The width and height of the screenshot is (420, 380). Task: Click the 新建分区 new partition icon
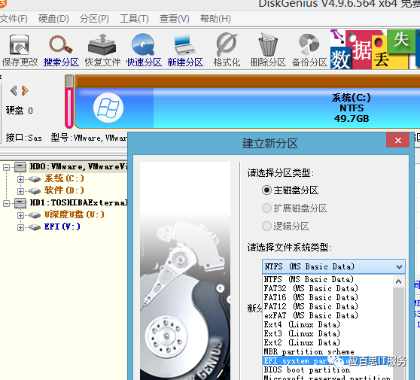click(x=185, y=50)
